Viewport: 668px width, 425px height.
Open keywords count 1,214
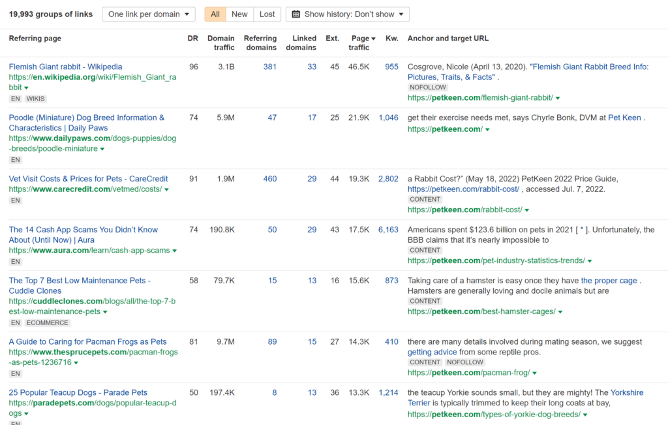click(389, 392)
